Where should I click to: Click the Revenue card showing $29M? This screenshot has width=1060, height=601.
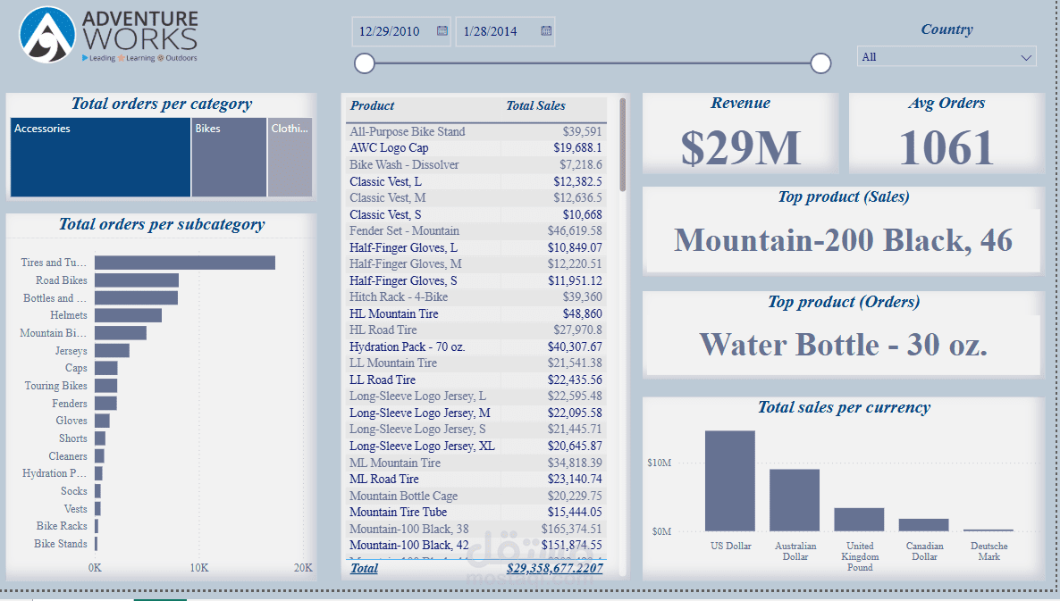pyautogui.click(x=740, y=134)
